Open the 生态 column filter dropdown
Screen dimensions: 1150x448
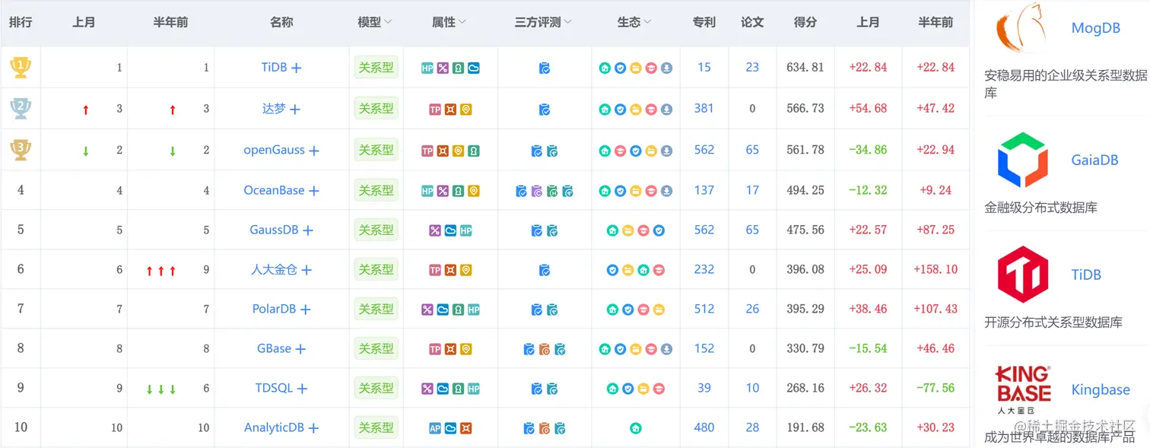point(647,23)
